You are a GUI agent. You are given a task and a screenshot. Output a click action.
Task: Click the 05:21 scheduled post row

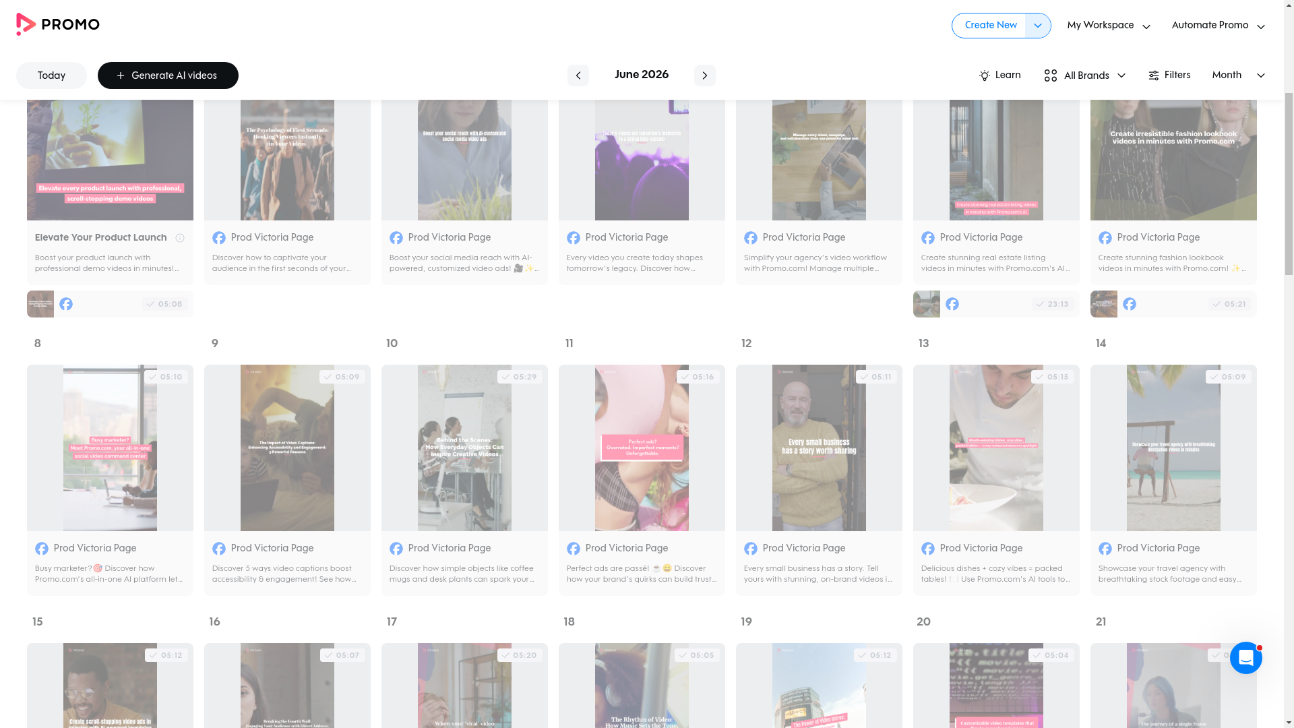(x=1173, y=304)
